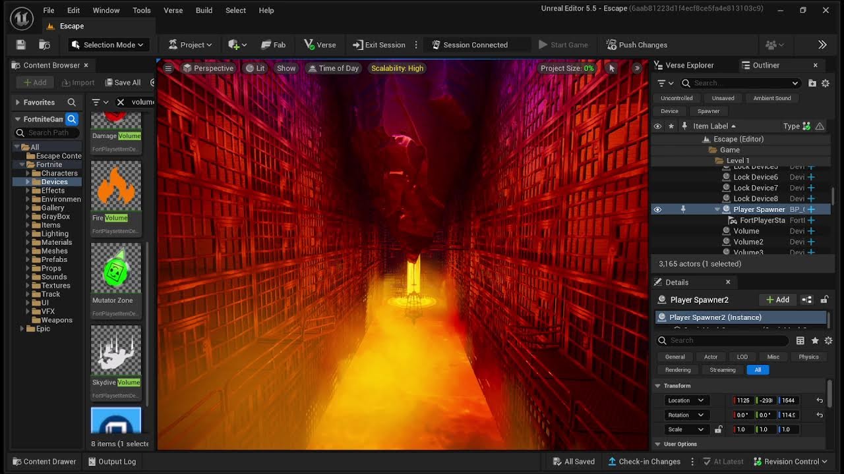Reset Location to default arrow
This screenshot has height=474, width=844.
click(x=820, y=400)
